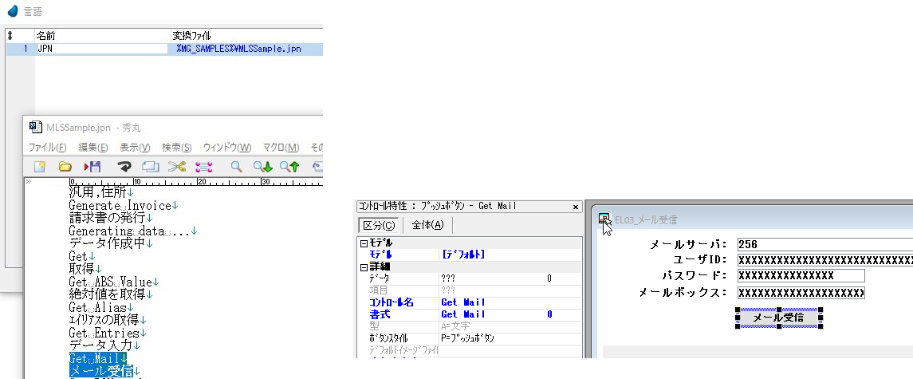Viewport: 913px width, 379px height.
Task: Open the ファイル(F) menu
Action: coord(47,148)
